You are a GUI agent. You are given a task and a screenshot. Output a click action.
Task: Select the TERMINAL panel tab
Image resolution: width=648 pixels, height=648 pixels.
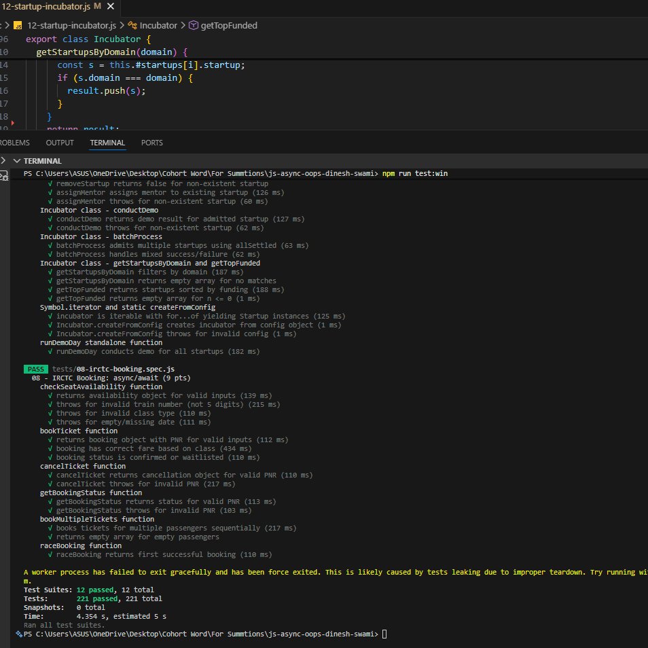(107, 143)
